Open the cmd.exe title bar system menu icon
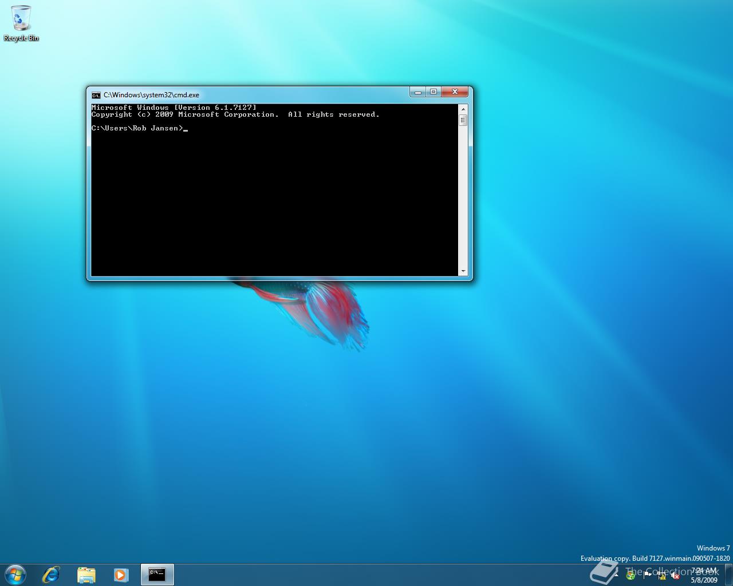This screenshot has width=733, height=586. [96, 95]
